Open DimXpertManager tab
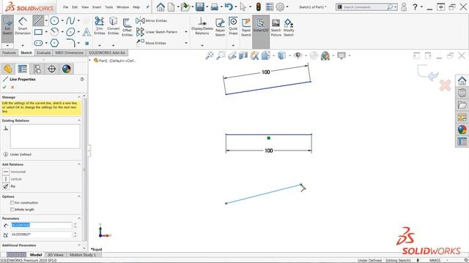Viewport: 469px width, 263px height. (x=52, y=69)
